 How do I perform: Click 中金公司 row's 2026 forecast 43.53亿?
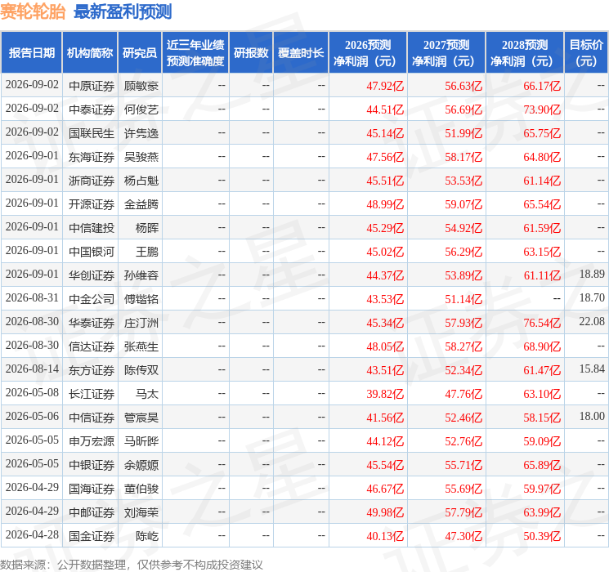click(385, 299)
